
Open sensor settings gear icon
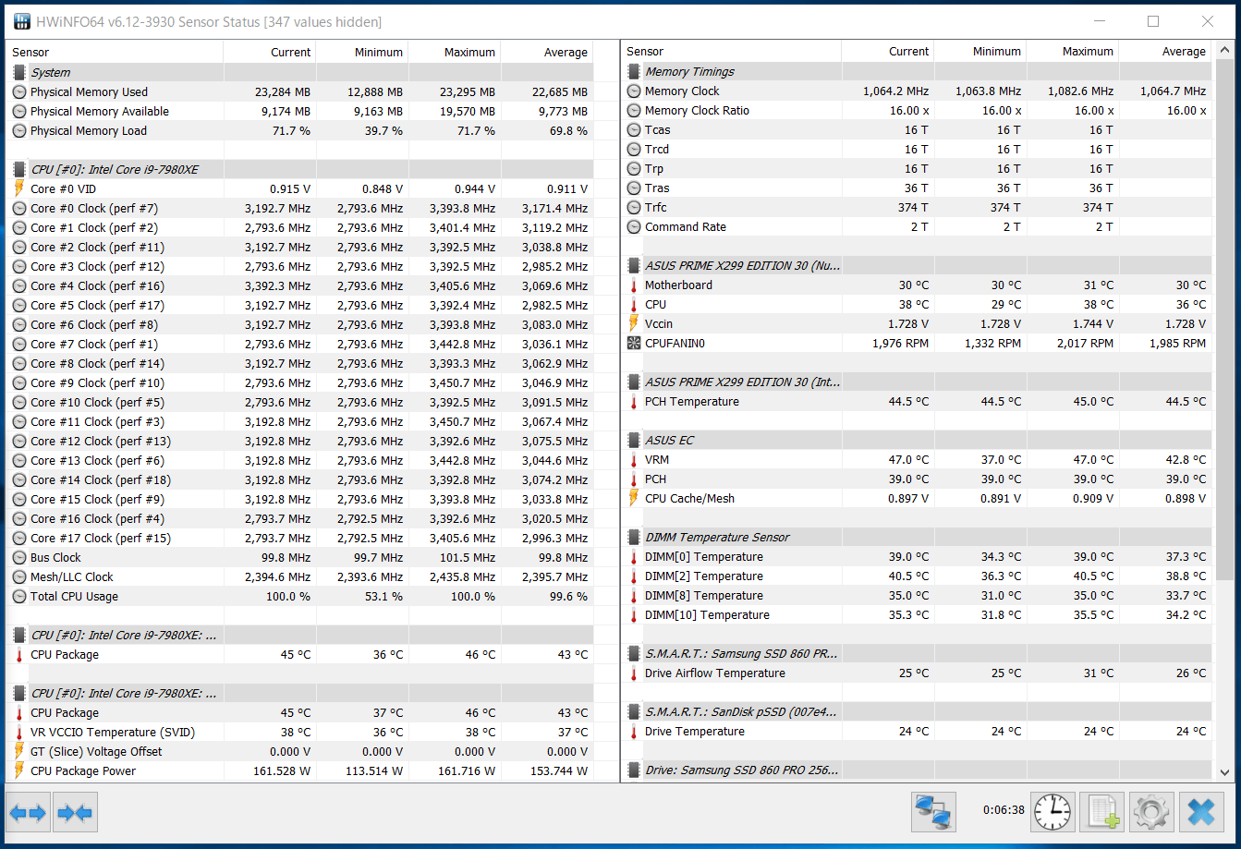pyautogui.click(x=1151, y=813)
